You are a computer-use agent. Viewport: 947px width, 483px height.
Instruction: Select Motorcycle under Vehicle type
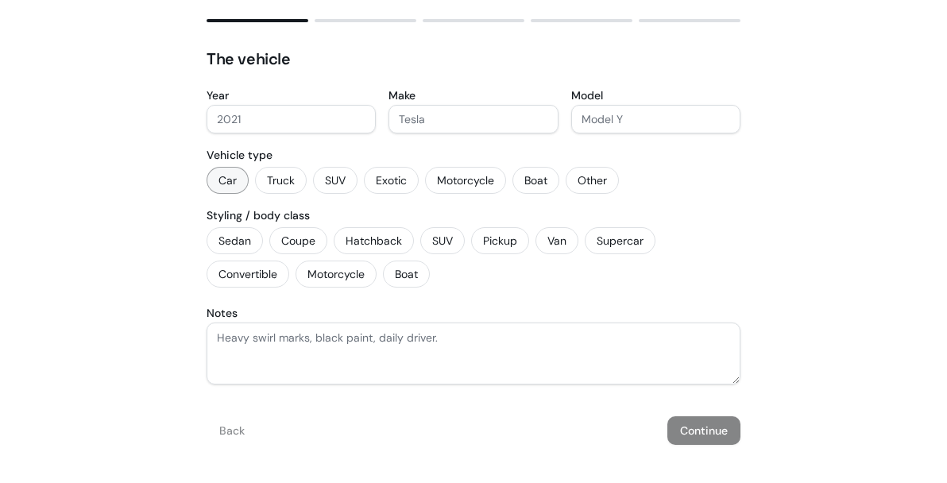click(x=466, y=180)
